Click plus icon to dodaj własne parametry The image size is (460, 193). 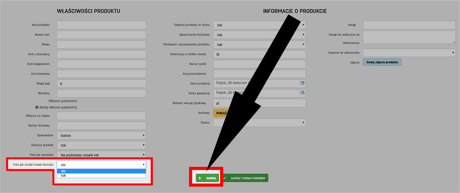pos(37,107)
